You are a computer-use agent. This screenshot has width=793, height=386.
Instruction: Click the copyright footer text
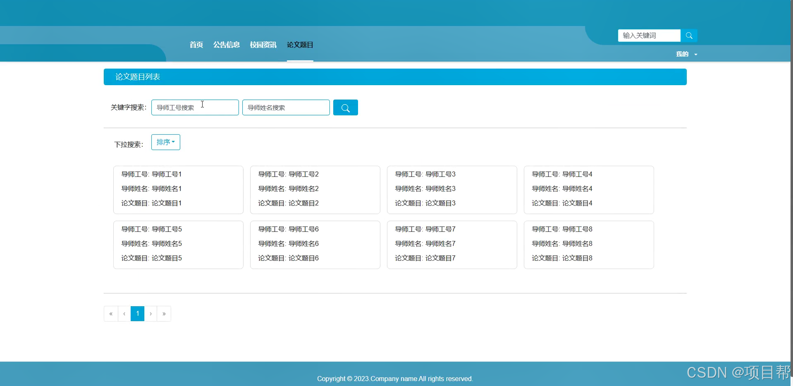click(x=395, y=379)
